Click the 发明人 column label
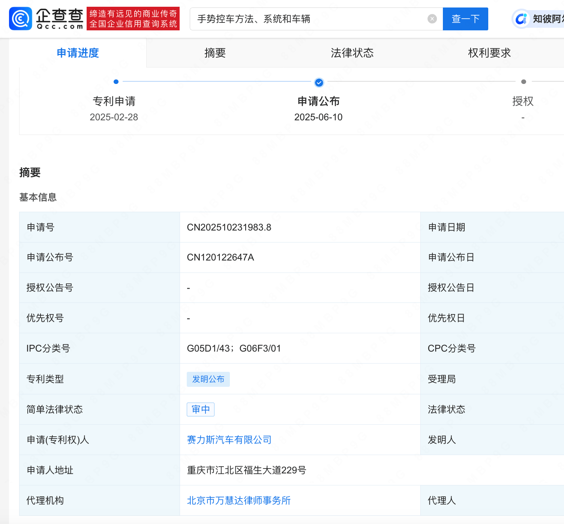The height and width of the screenshot is (524, 564). [x=442, y=440]
